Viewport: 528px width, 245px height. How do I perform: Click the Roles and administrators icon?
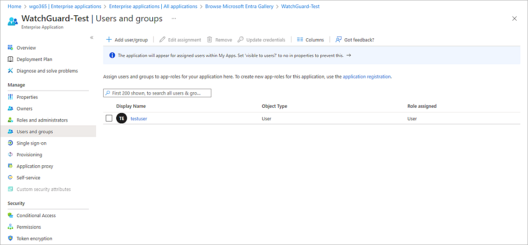coord(10,120)
